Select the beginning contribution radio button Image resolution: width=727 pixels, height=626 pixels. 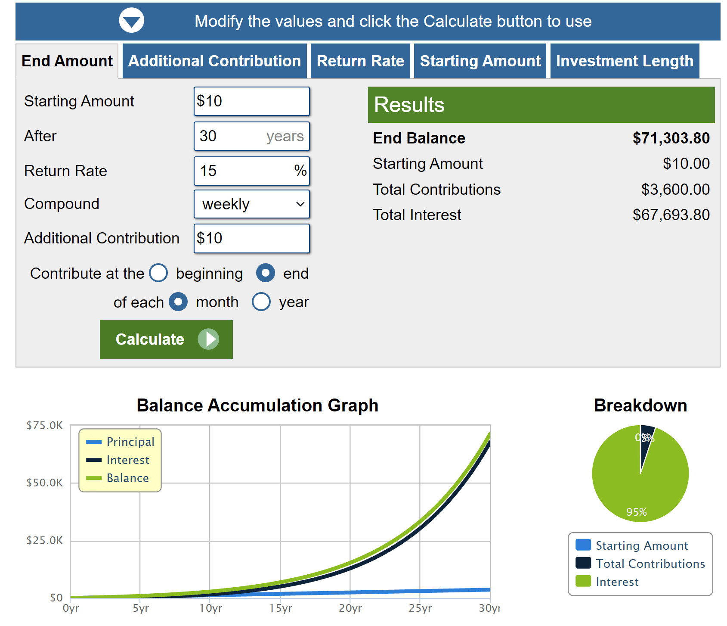(x=158, y=273)
